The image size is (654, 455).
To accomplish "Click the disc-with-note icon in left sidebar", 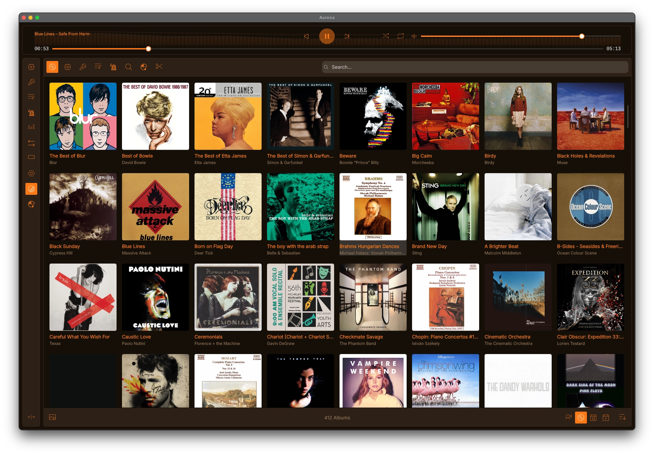I will (x=31, y=204).
